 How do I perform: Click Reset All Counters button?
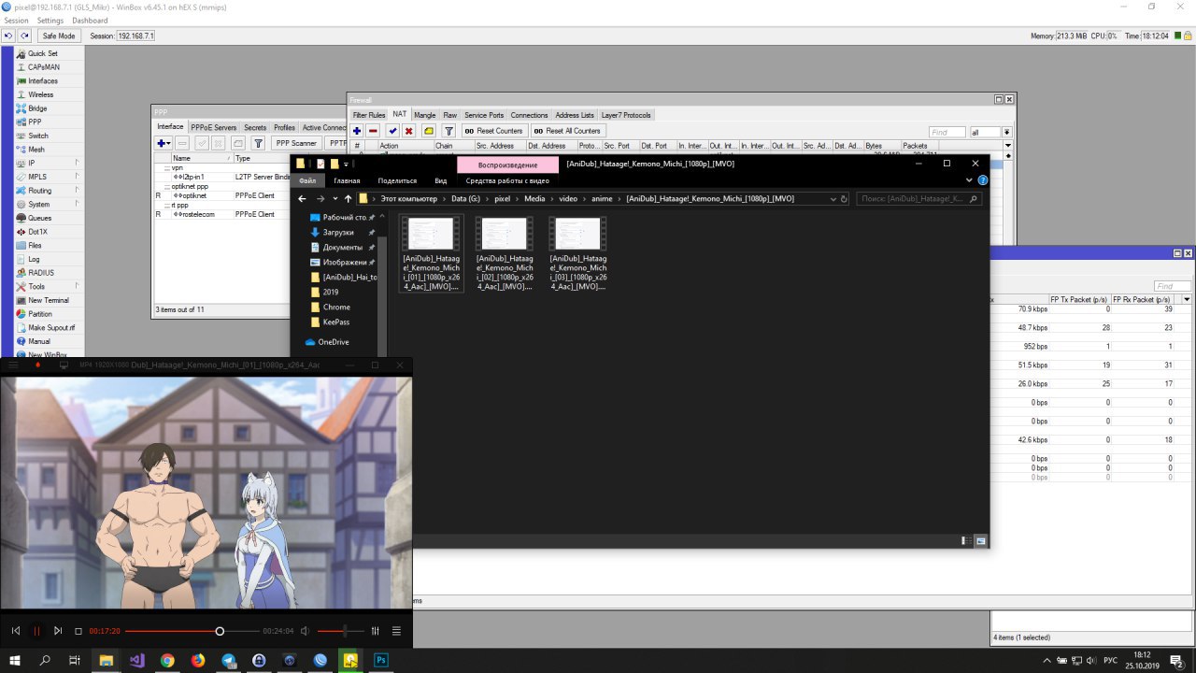pos(567,131)
